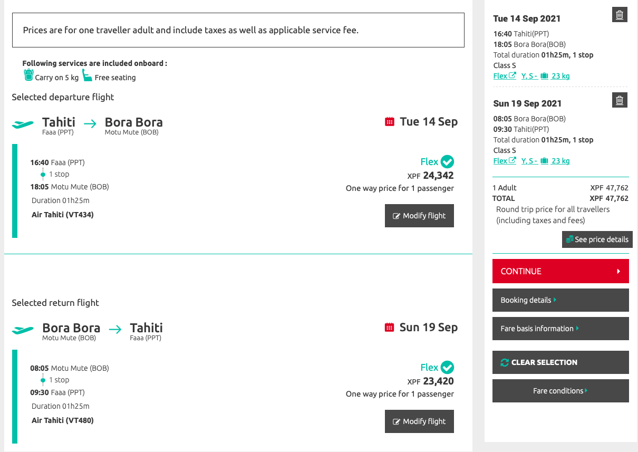Click the plane icon next to Tahiti departure

(23, 124)
